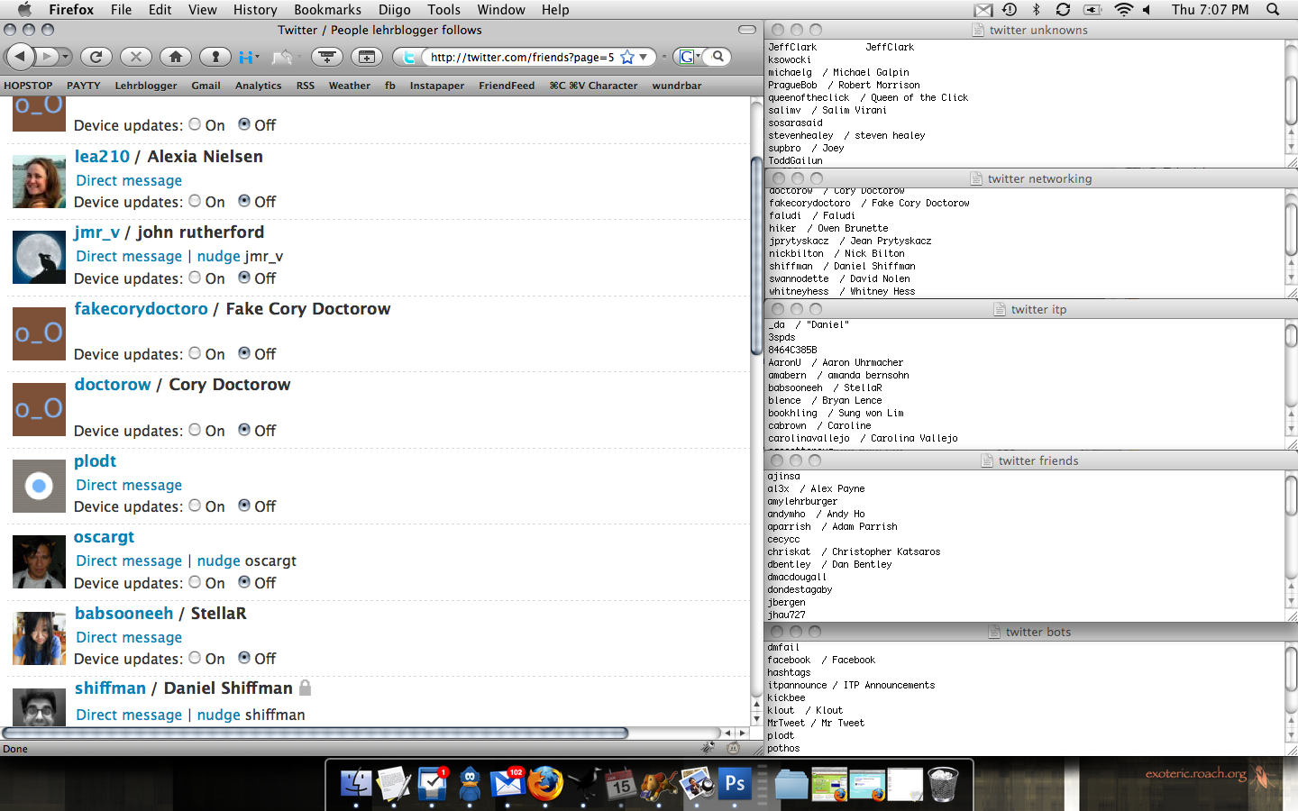
Task: Click the Stop loading button
Action: (x=135, y=57)
